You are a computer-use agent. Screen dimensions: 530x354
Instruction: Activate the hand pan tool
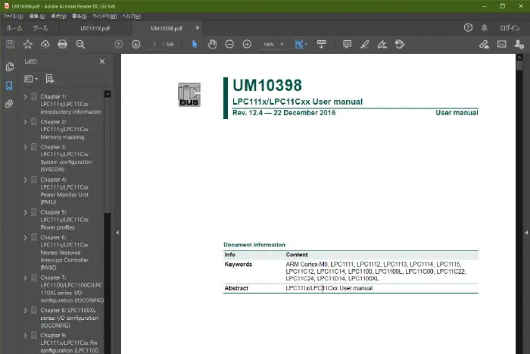tap(212, 45)
